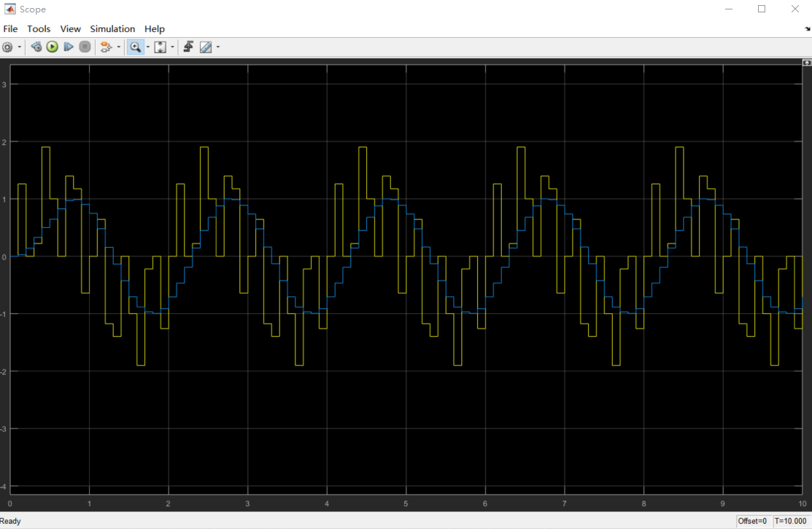Toggle zoom mode off via zoom button

136,47
